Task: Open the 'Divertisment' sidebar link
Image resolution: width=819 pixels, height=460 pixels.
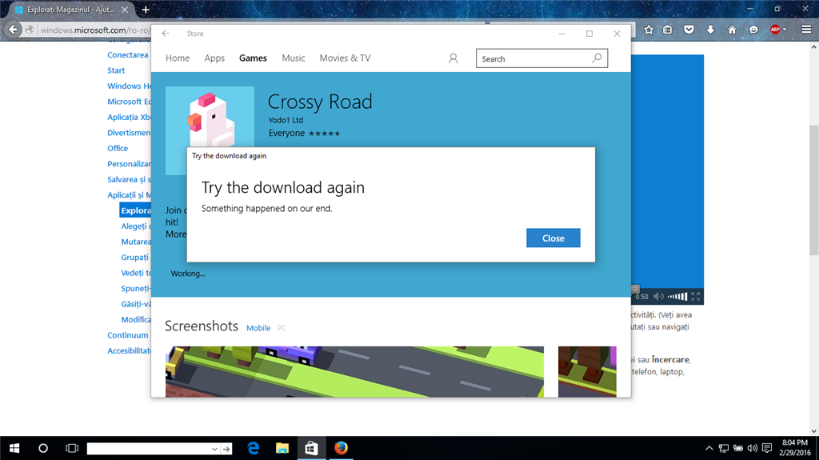Action: [x=129, y=133]
